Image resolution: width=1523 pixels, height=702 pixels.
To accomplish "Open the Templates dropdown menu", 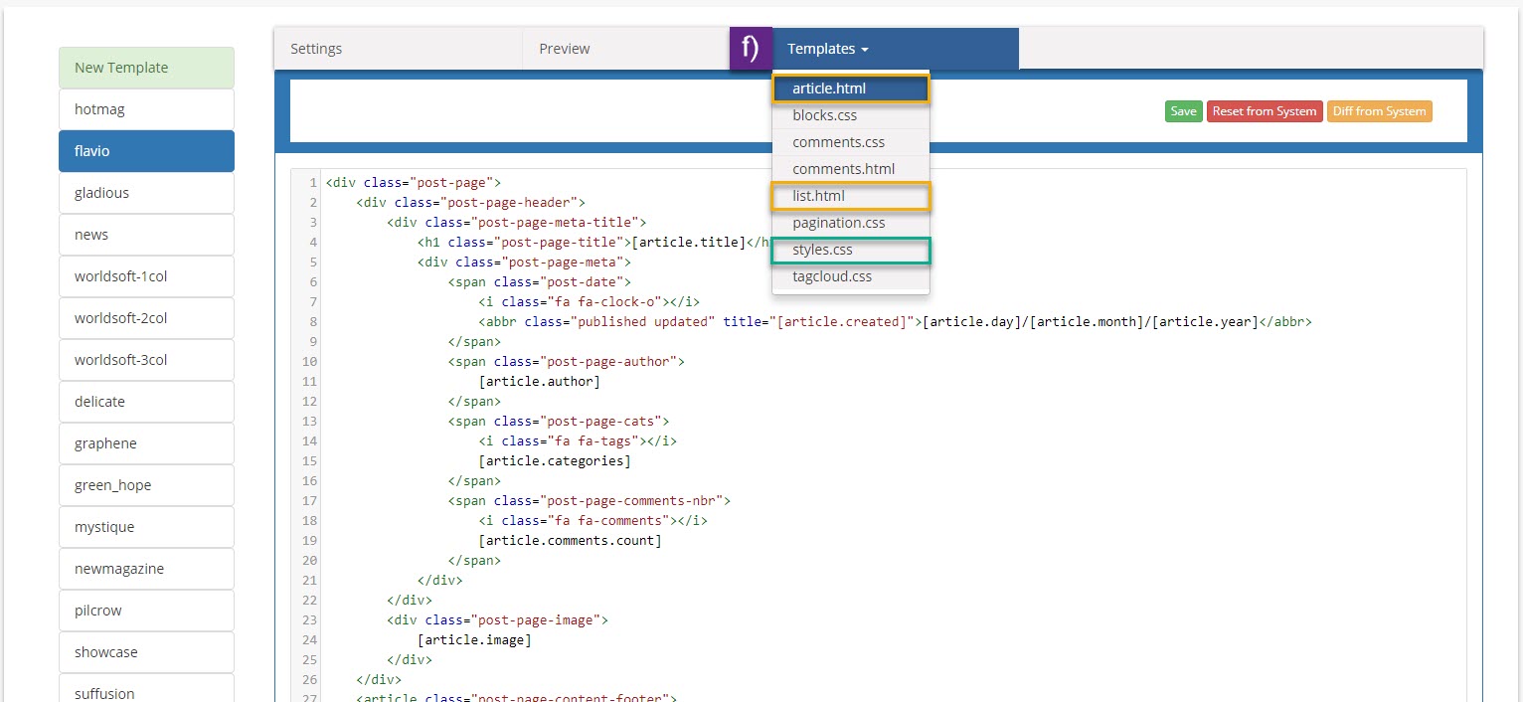I will tap(827, 49).
